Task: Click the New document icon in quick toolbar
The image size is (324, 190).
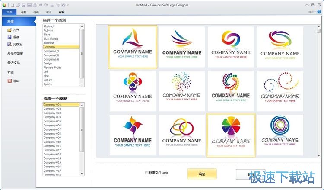Action: point(13,5)
